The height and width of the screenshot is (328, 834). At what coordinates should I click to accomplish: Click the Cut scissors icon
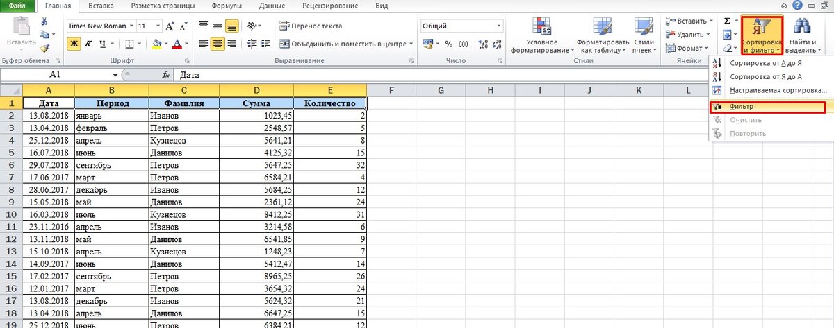[44, 21]
